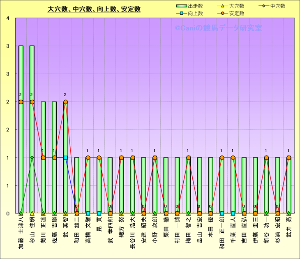Select the green diamond peak above 杉山 佳明

click(32, 157)
